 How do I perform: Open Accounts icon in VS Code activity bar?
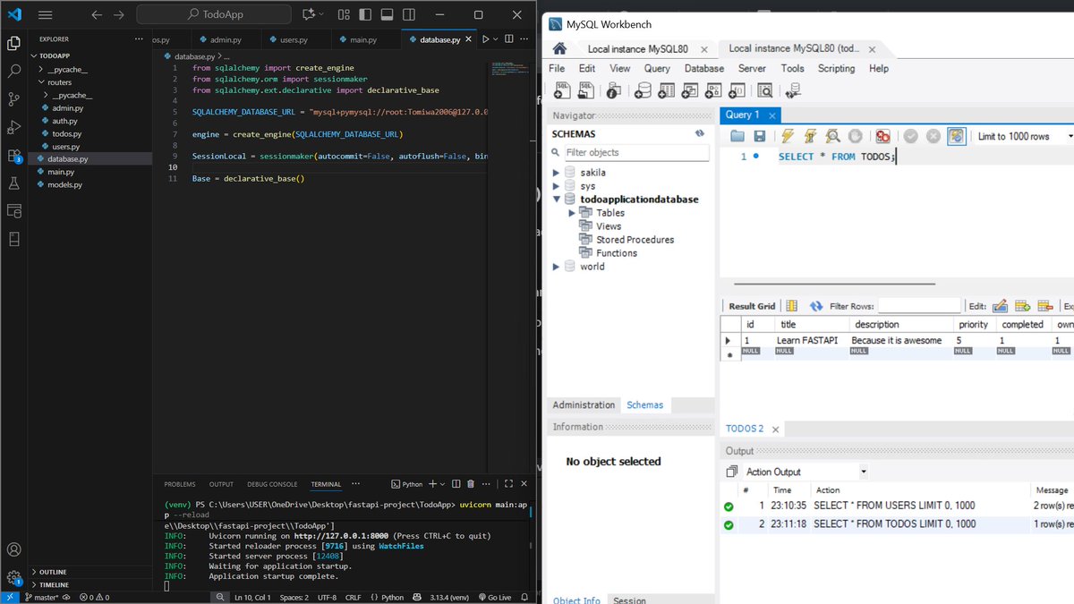coord(13,549)
